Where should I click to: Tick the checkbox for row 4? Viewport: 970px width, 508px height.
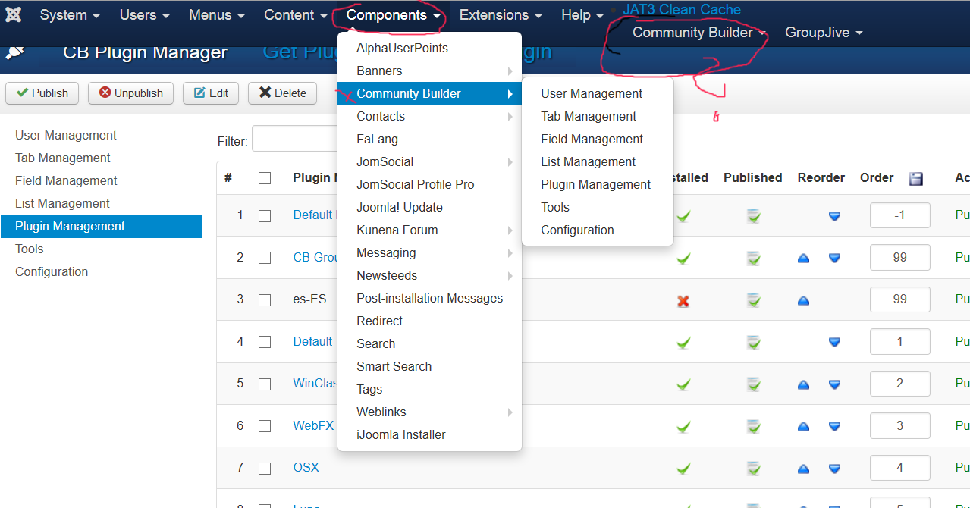[x=265, y=342]
